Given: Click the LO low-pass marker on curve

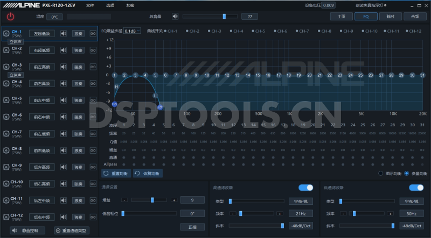Looking at the screenshot, I should [160, 107].
